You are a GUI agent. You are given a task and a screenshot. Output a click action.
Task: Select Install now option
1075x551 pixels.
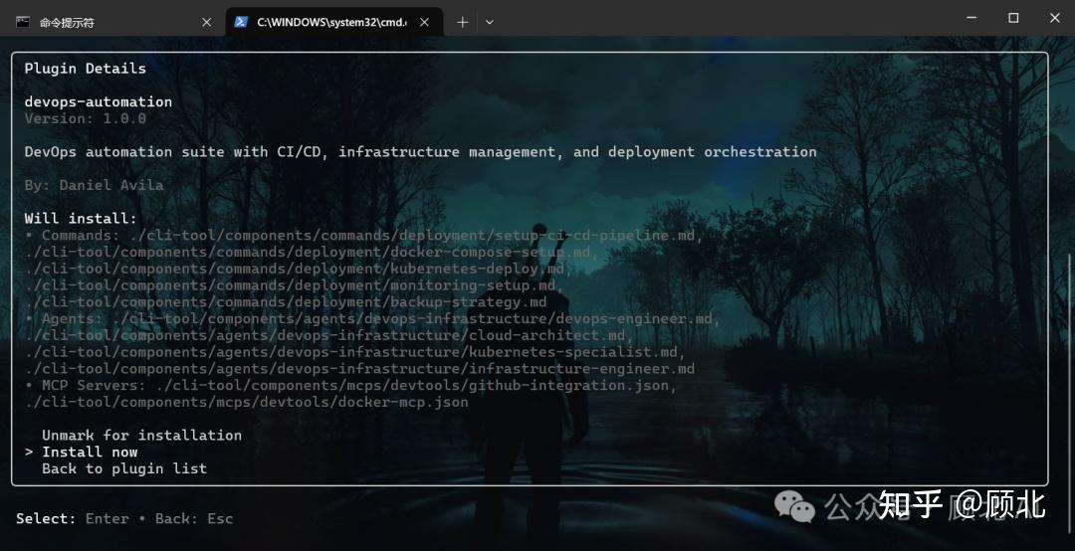pos(90,453)
